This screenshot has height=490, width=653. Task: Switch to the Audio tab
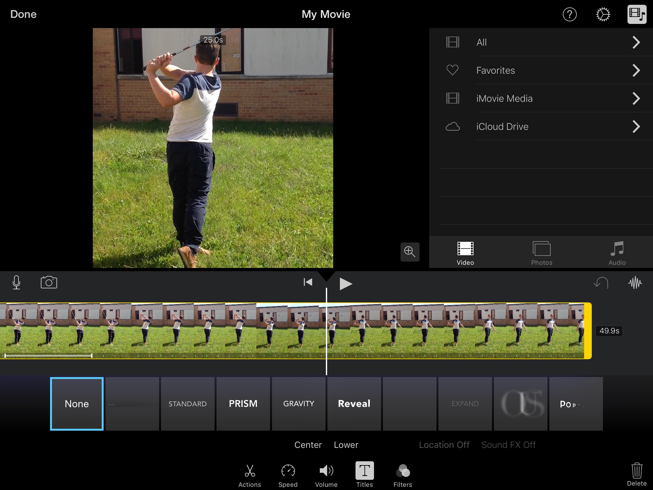617,253
